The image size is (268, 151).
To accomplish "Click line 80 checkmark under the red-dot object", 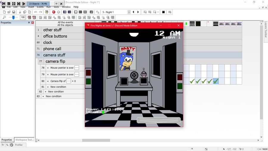I will pyautogui.click(x=210, y=81).
